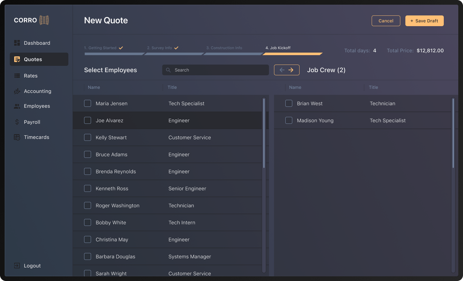Click the Quotes icon in sidebar

17,59
